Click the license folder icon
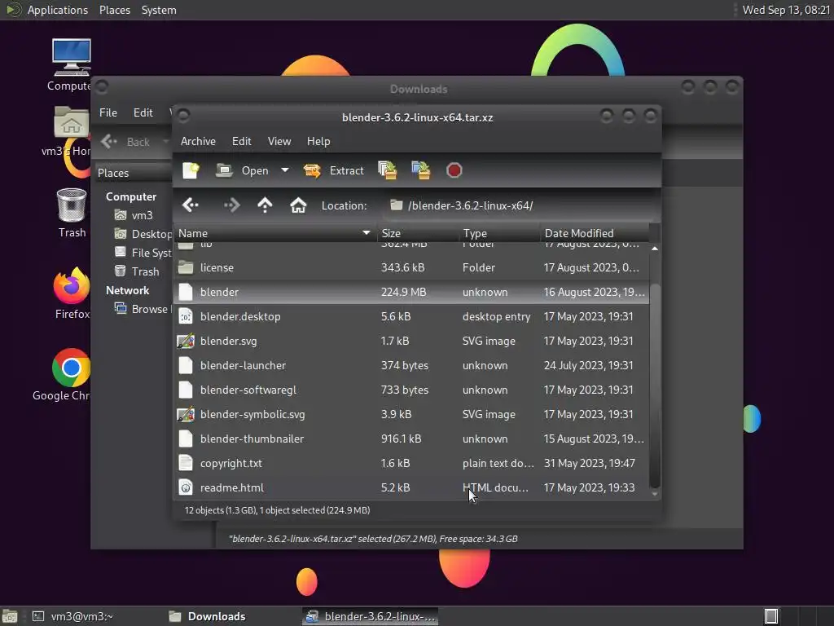Screen dimensions: 834x626 (186, 267)
